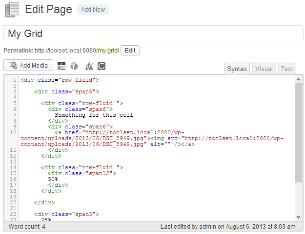This screenshot has width=305, height=234.
Task: Click the Edit Page heading
Action: (x=48, y=9)
